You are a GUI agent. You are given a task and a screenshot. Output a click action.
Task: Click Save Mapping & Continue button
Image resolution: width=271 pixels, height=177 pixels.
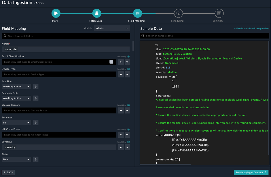pos(251,172)
